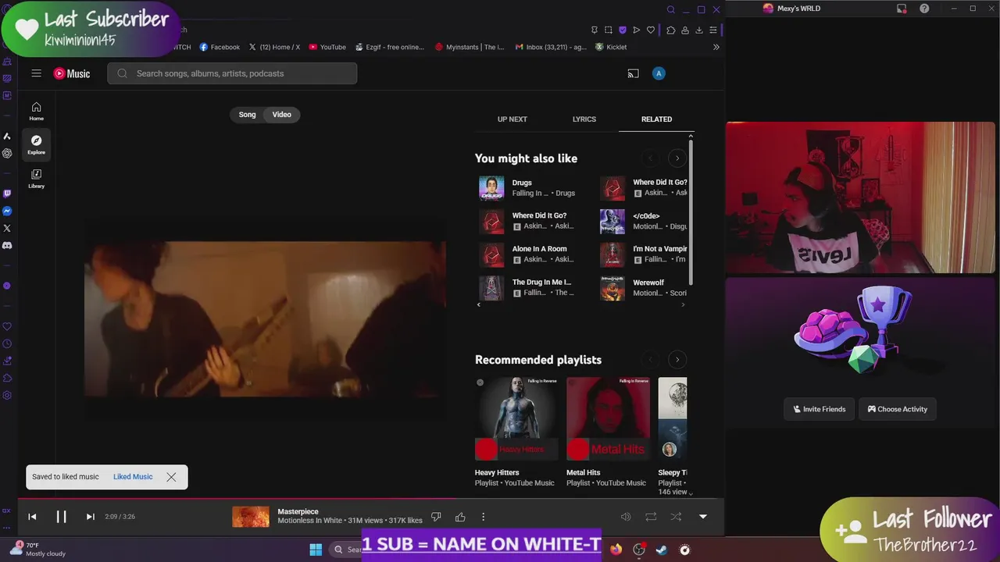Go to next You might also like items
Viewport: 1000px width, 562px height.
(x=677, y=158)
